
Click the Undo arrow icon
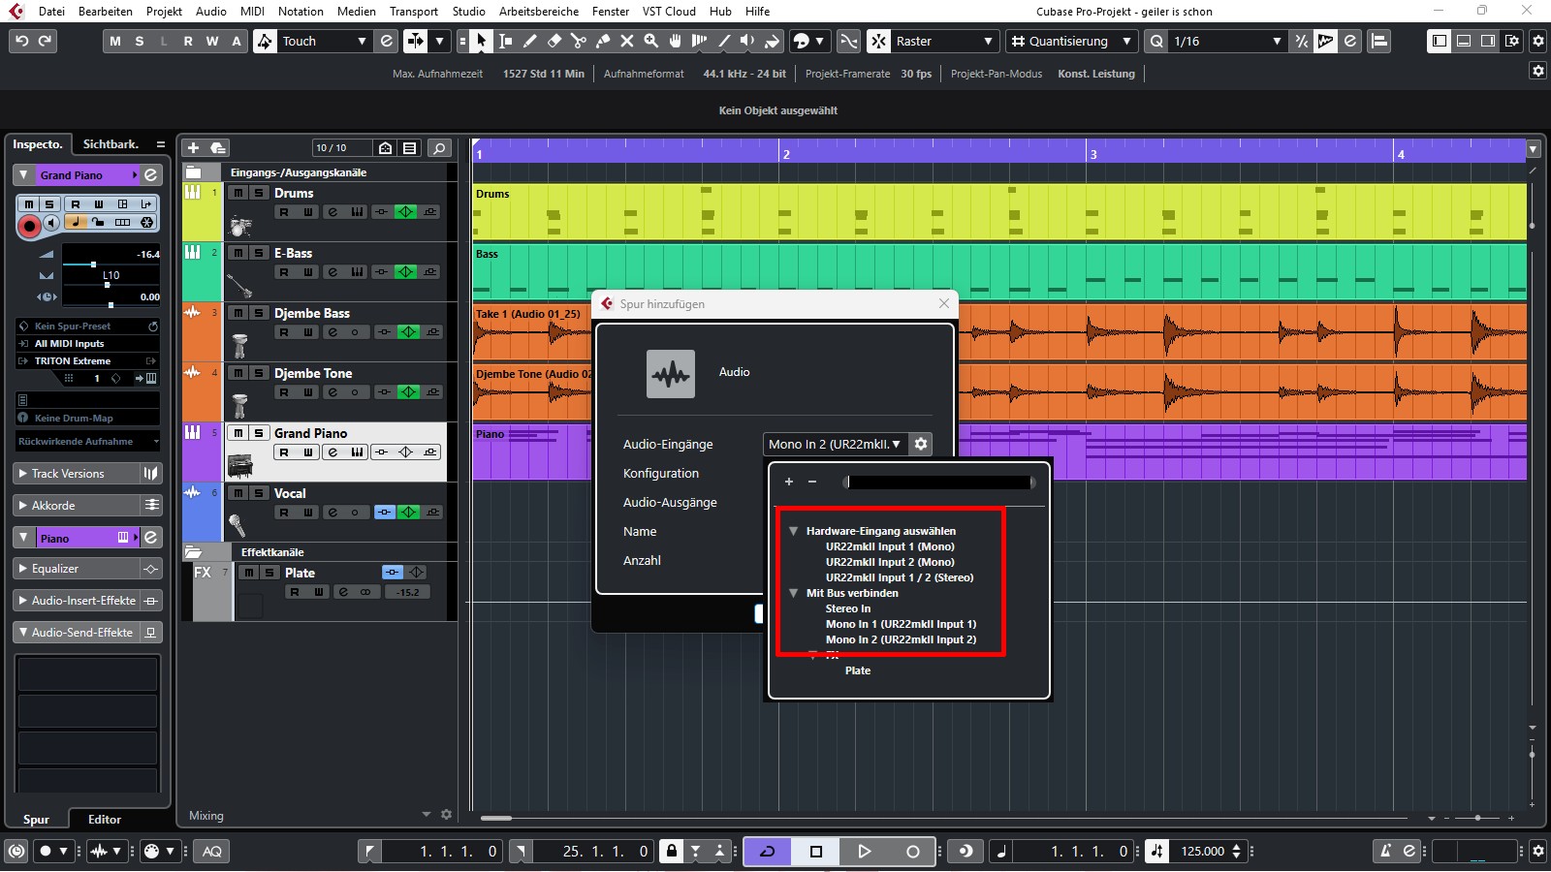21,41
